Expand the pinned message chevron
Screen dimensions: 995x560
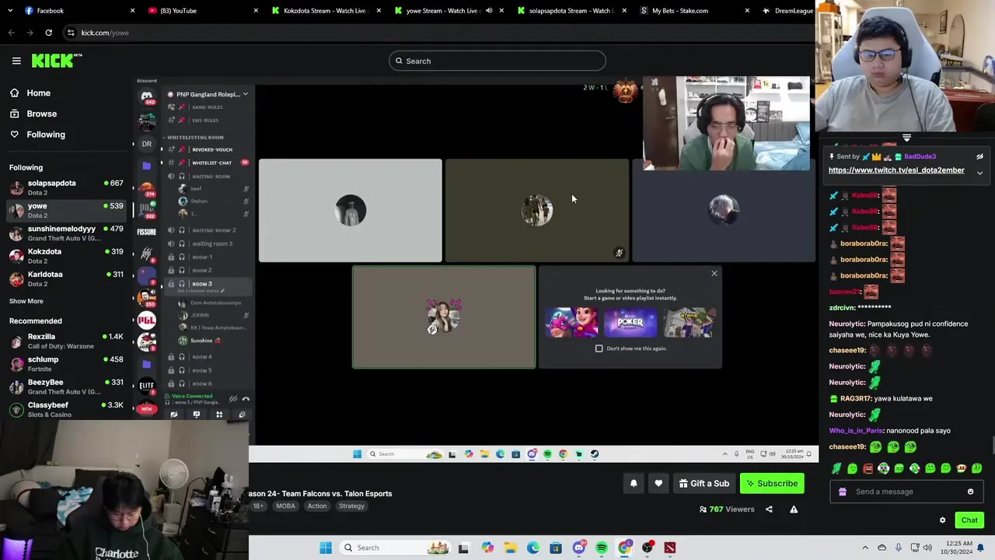click(979, 173)
